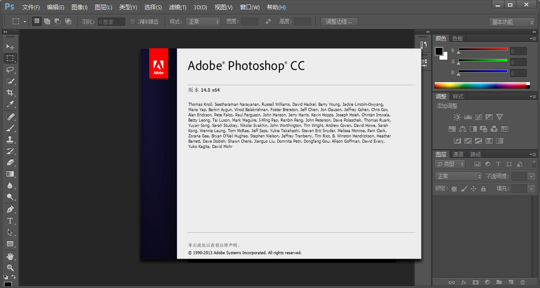Image resolution: width=540 pixels, height=288 pixels.
Task: Select the Lasso tool
Action: pyautogui.click(x=10, y=70)
